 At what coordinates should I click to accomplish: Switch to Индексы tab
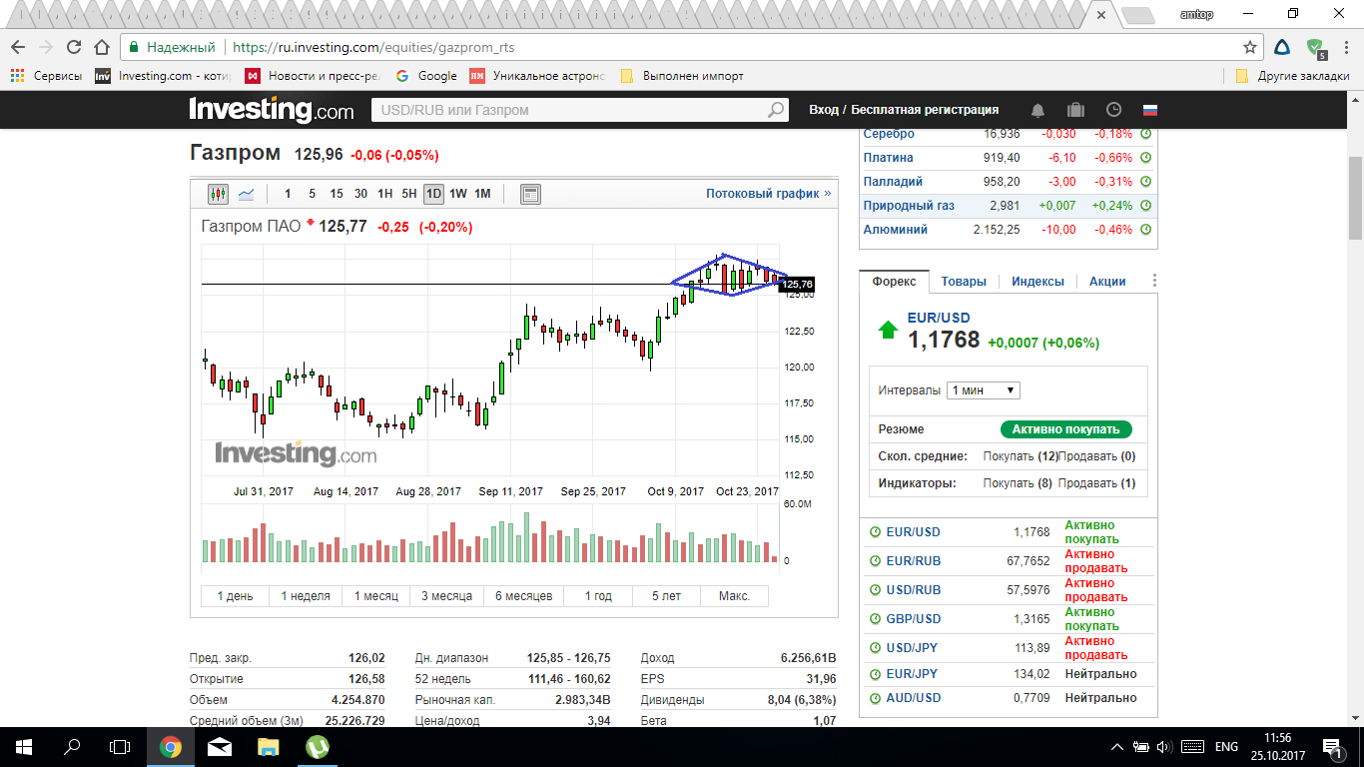[x=1037, y=282]
